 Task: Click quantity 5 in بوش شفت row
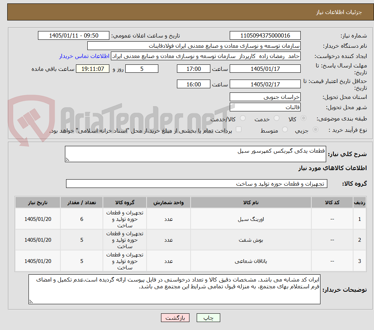82,240
